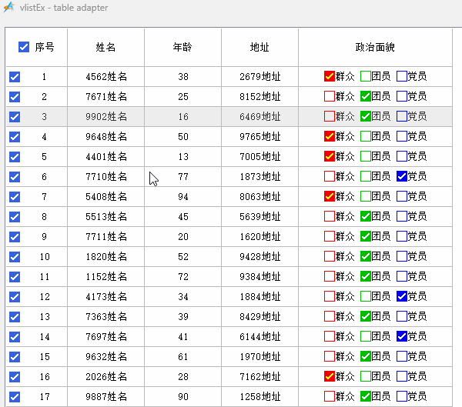
Task: Select the cell 2026姓名
Action: pyautogui.click(x=105, y=377)
